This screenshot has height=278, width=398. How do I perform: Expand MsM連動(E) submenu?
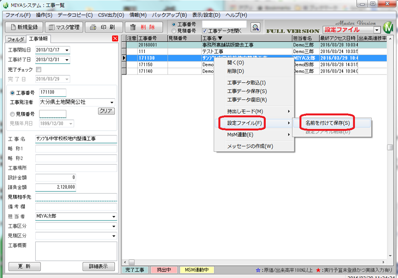(254, 135)
